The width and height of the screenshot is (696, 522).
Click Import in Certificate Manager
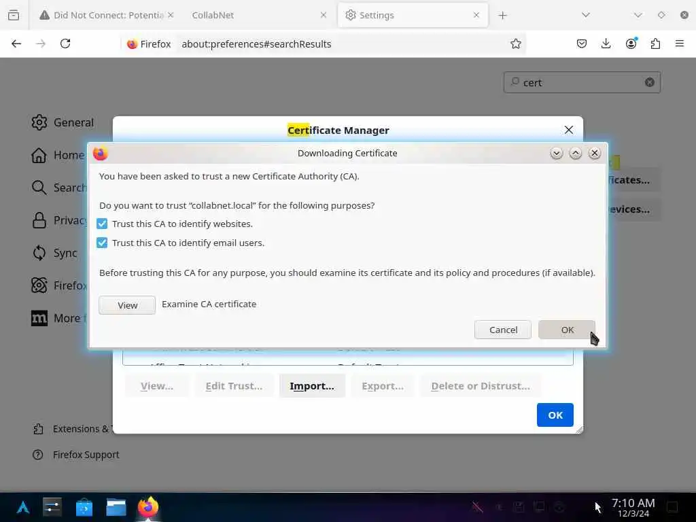(x=312, y=386)
